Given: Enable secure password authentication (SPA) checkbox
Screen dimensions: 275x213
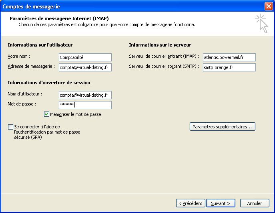Looking at the screenshot, I should coord(10,127).
